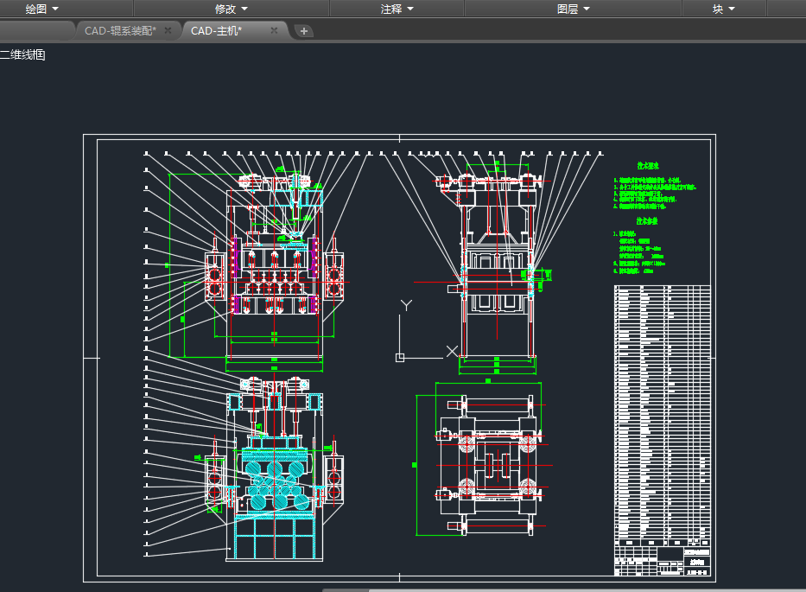Select the parts list table
Screen dimensions: 806x592
[662, 415]
